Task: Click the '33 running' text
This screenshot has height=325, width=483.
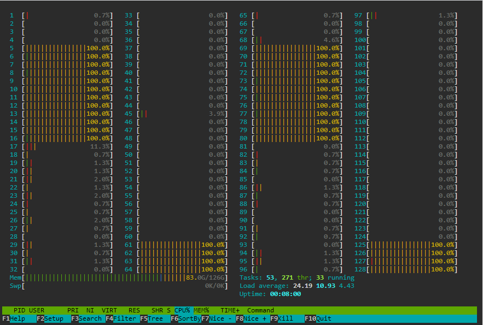Action: point(335,277)
